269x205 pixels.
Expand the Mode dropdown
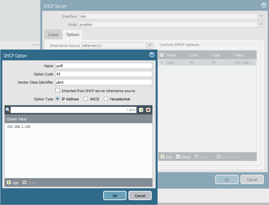(x=261, y=25)
